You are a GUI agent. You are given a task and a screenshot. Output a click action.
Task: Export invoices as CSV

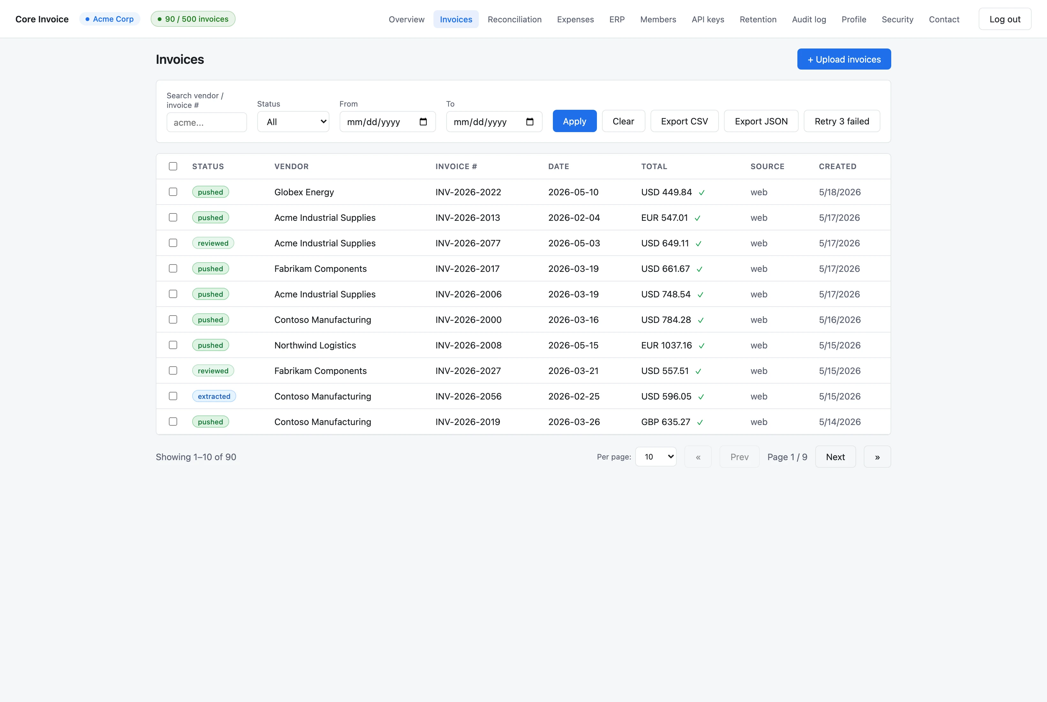pos(684,121)
